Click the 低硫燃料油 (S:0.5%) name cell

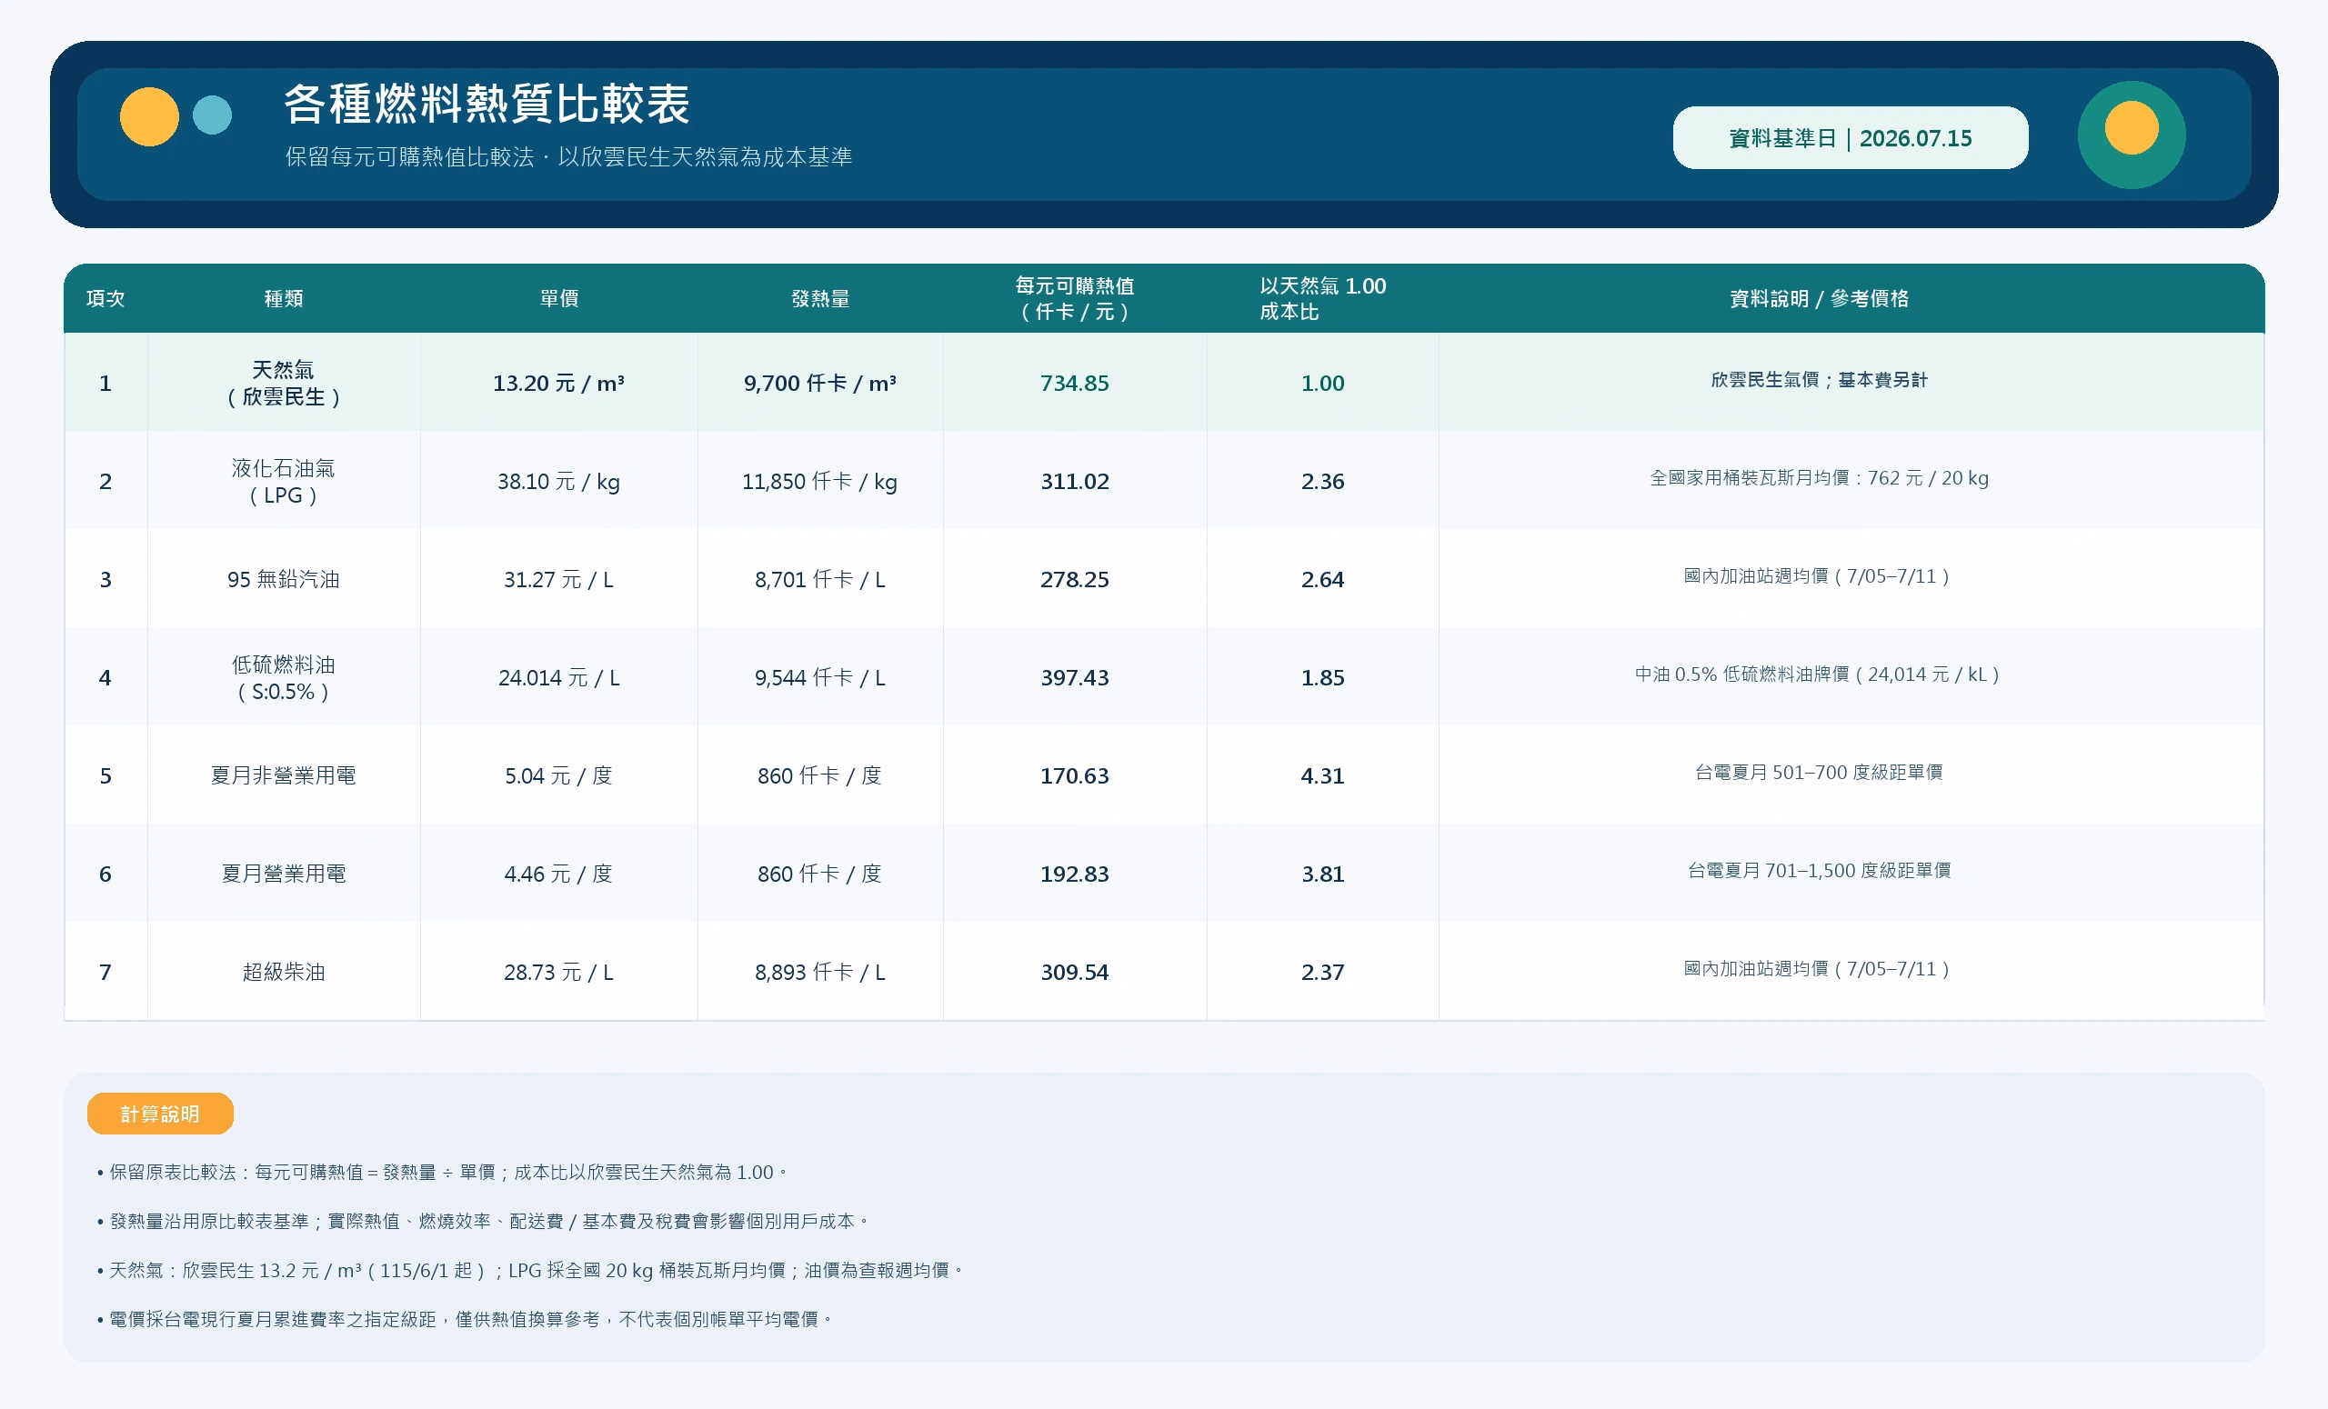[284, 677]
